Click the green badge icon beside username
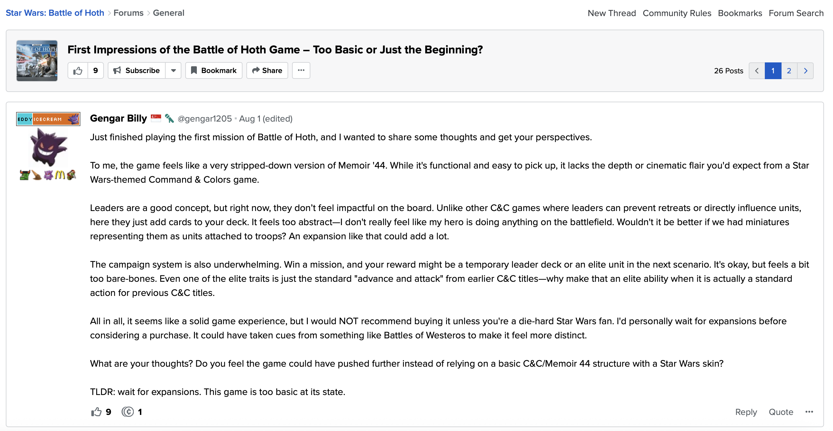The image size is (833, 431). (169, 118)
